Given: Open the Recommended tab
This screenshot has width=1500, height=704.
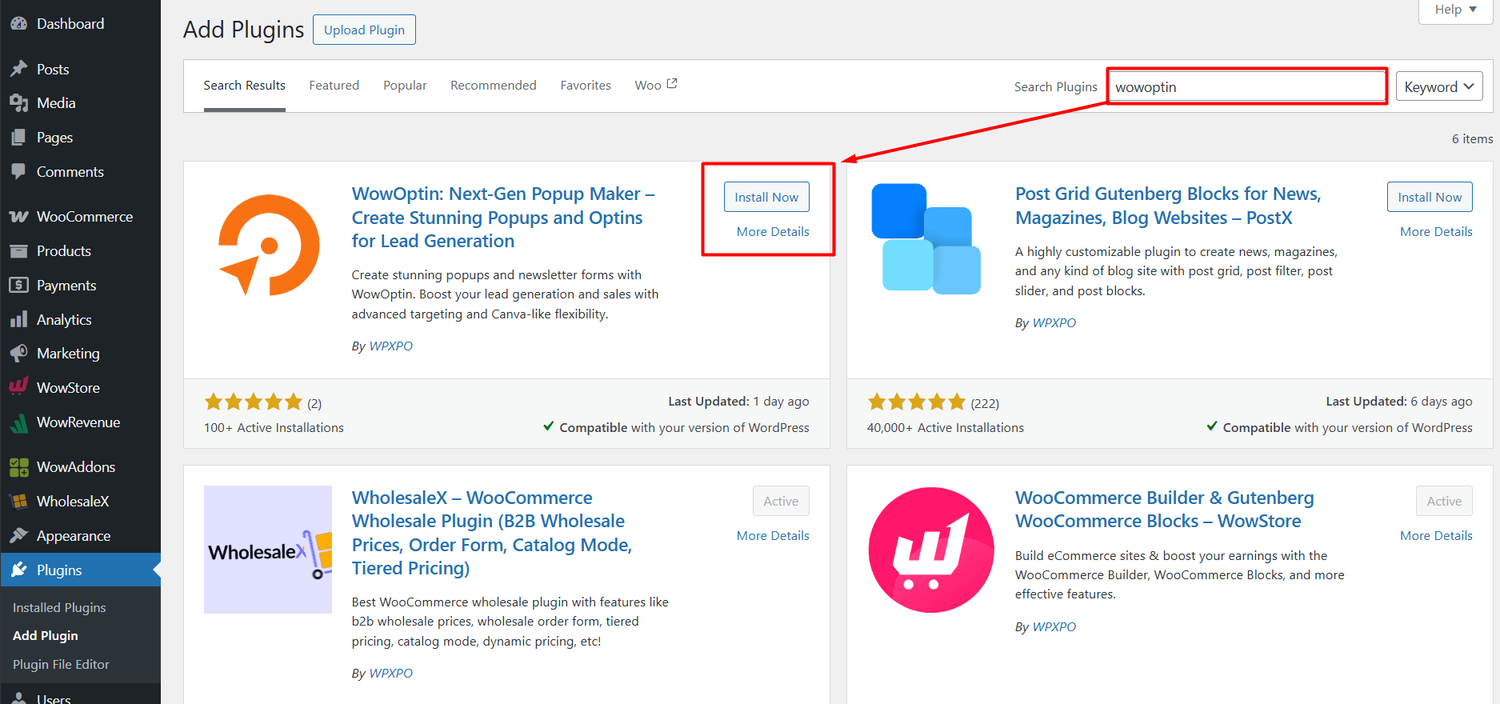Looking at the screenshot, I should [493, 86].
